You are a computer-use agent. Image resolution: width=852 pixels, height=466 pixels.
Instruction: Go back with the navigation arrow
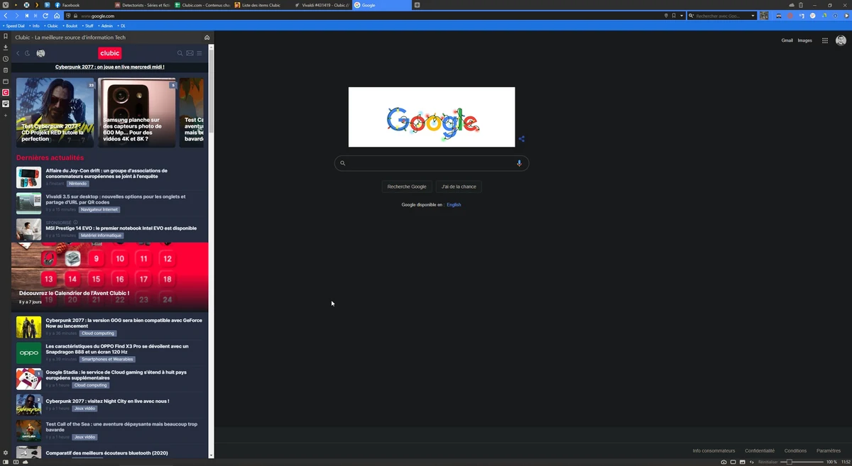(x=7, y=16)
